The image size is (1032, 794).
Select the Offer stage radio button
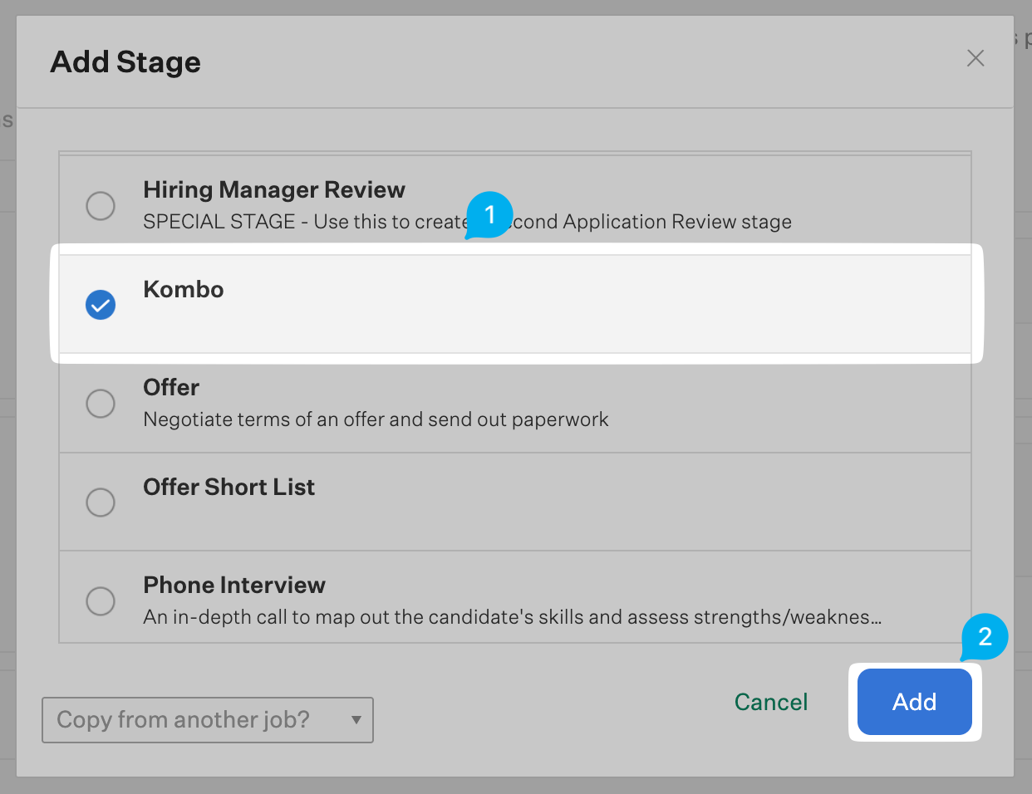tap(101, 404)
